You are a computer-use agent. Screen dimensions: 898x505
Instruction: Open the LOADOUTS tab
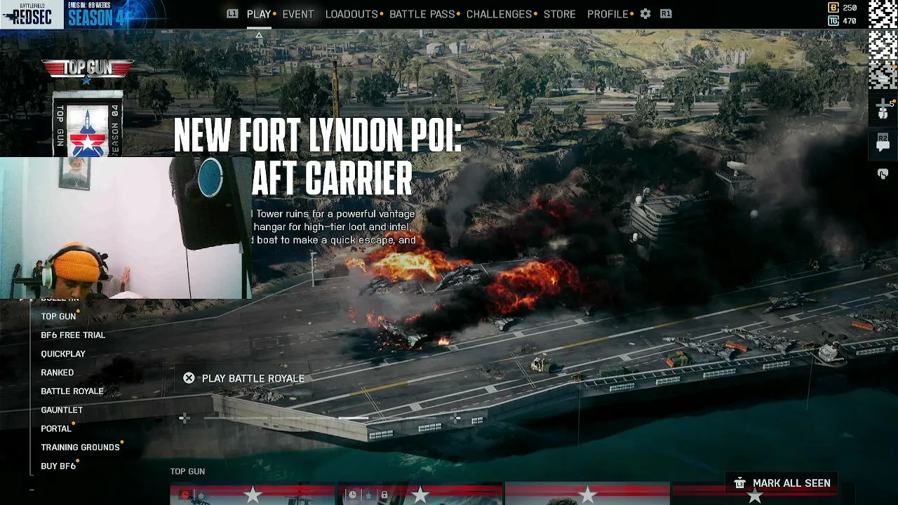pyautogui.click(x=351, y=14)
